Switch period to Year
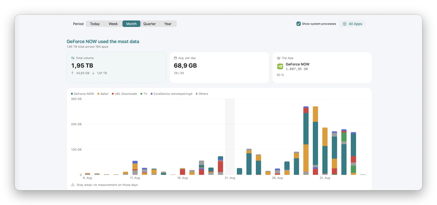Screen dimensions: 437x205 pos(168,24)
